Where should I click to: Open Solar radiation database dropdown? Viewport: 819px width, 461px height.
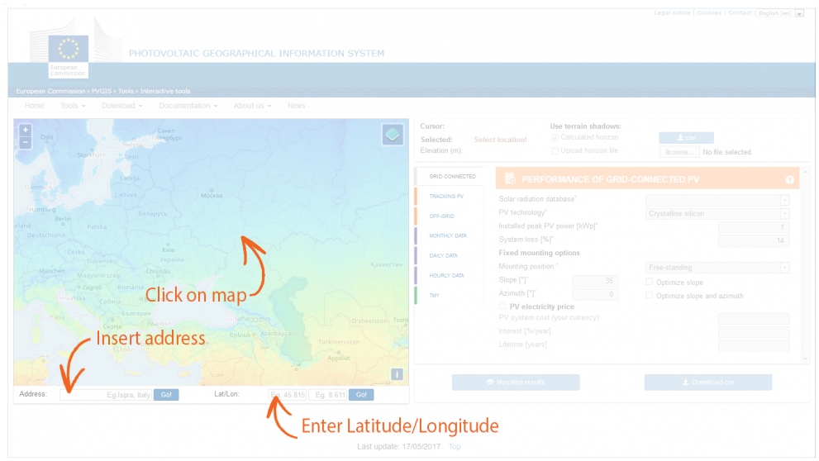[717, 200]
